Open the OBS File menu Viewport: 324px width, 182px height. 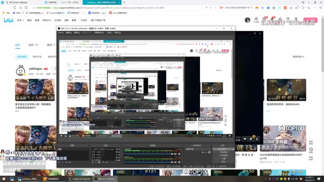click(60, 33)
